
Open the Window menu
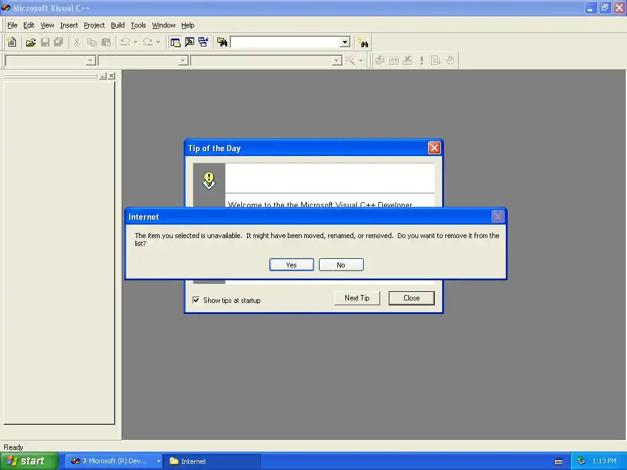tap(163, 25)
